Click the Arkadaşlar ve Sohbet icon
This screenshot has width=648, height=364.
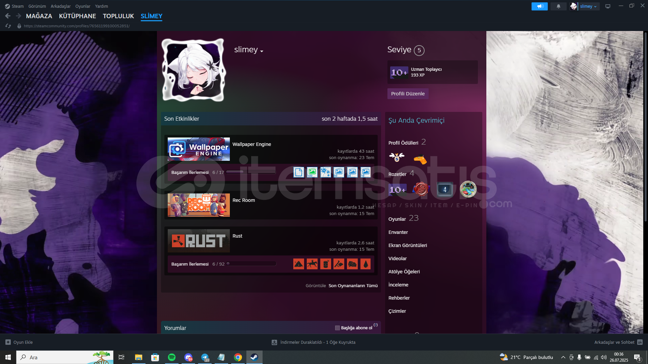pyautogui.click(x=640, y=342)
